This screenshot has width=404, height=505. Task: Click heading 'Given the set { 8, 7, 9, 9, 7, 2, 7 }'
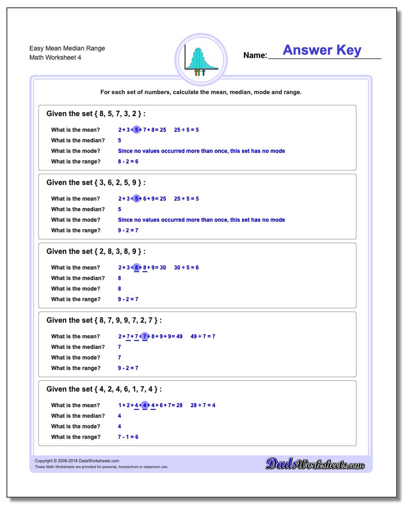click(104, 320)
